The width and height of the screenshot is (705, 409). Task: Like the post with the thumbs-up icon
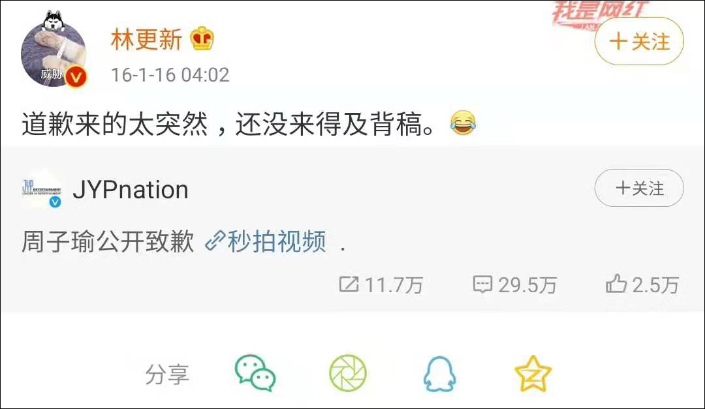tap(616, 284)
